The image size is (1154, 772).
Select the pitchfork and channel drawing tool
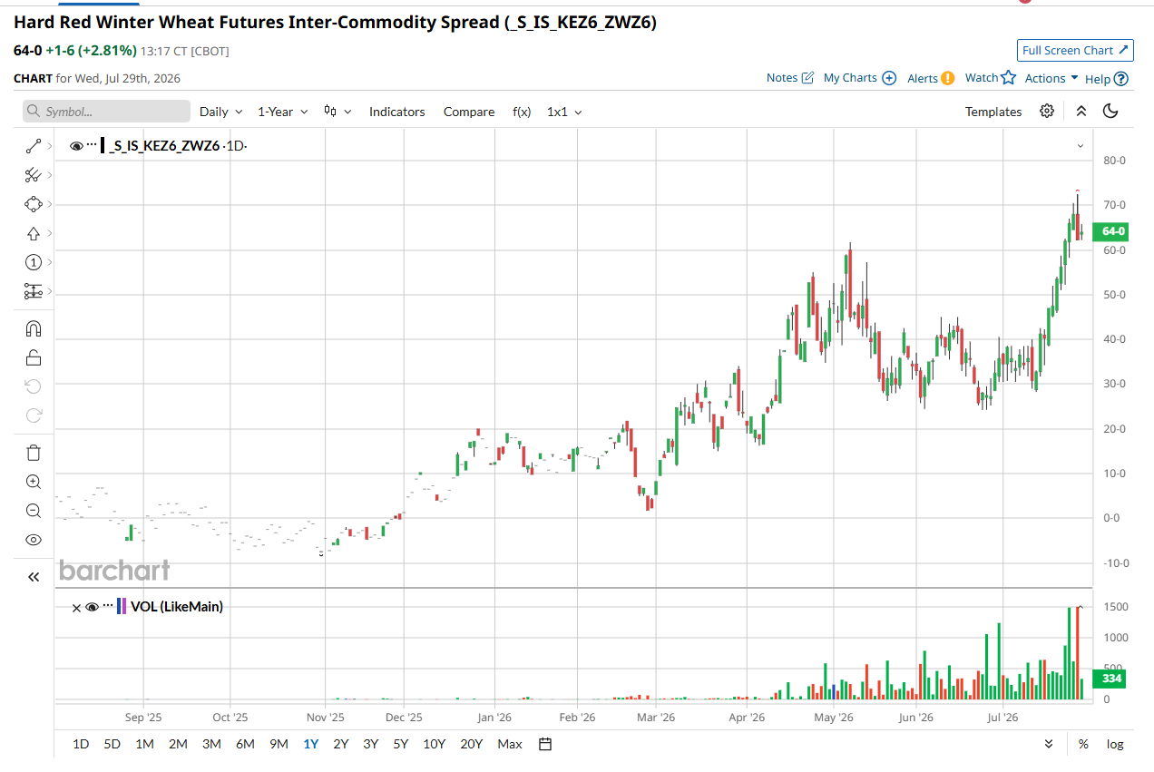34,174
